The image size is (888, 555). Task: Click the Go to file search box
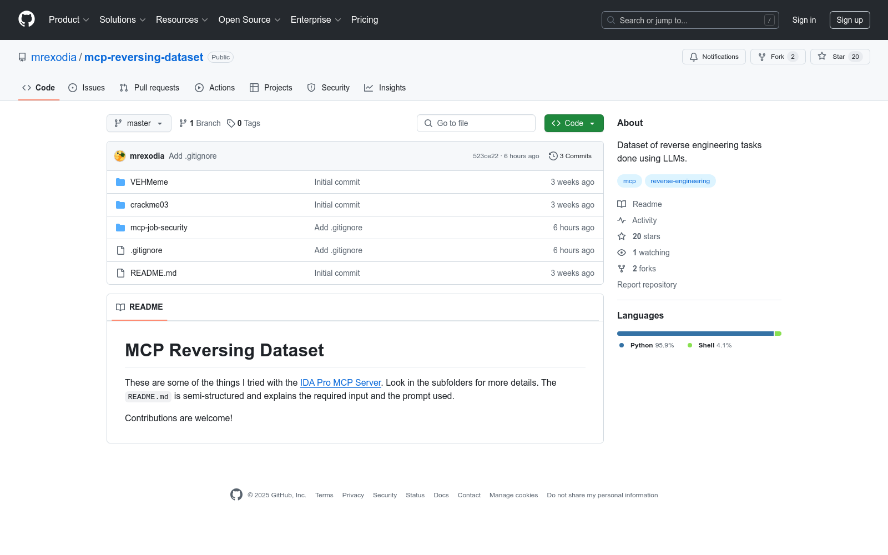476,123
